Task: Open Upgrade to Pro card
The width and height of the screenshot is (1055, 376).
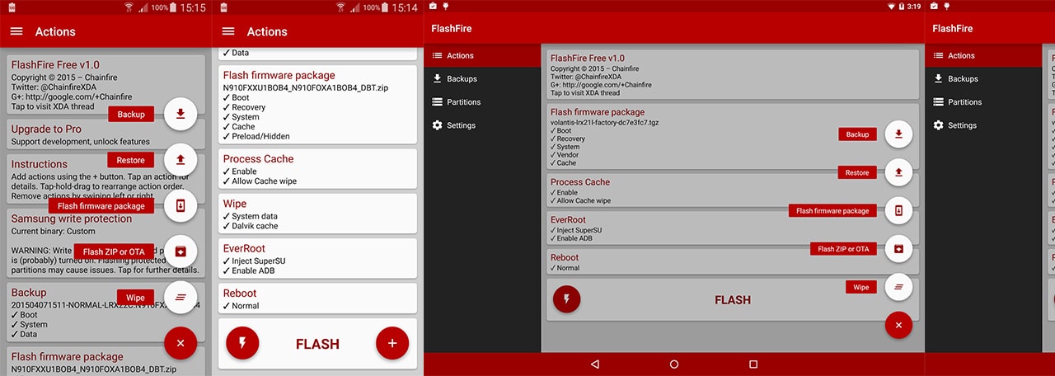Action: click(x=106, y=134)
